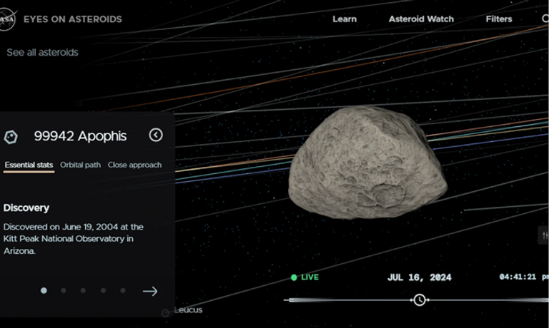Open the search icon in top bar
Image resolution: width=549 pixels, height=328 pixels.
[x=545, y=19]
